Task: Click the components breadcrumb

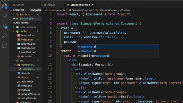Action: click(x=58, y=10)
